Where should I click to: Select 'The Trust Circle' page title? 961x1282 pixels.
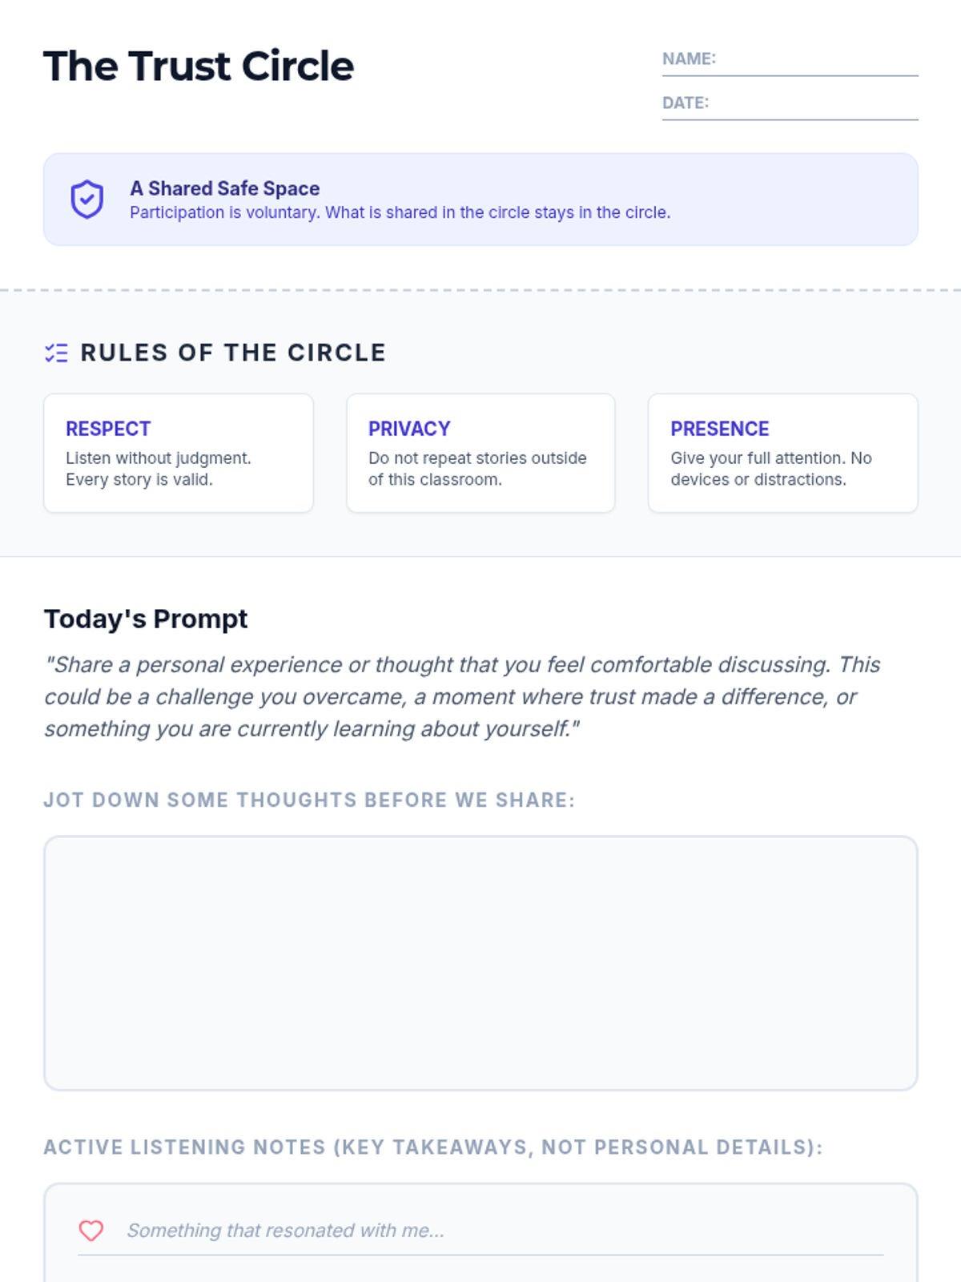[x=199, y=67]
